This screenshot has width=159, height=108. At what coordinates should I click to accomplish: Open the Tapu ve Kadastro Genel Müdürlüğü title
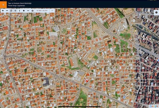(x=20, y=3)
